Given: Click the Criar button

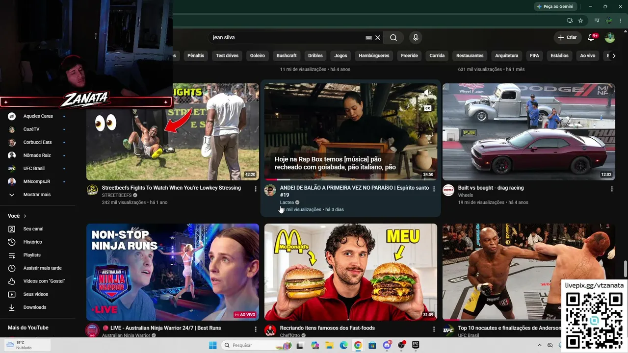Looking at the screenshot, I should (x=568, y=38).
